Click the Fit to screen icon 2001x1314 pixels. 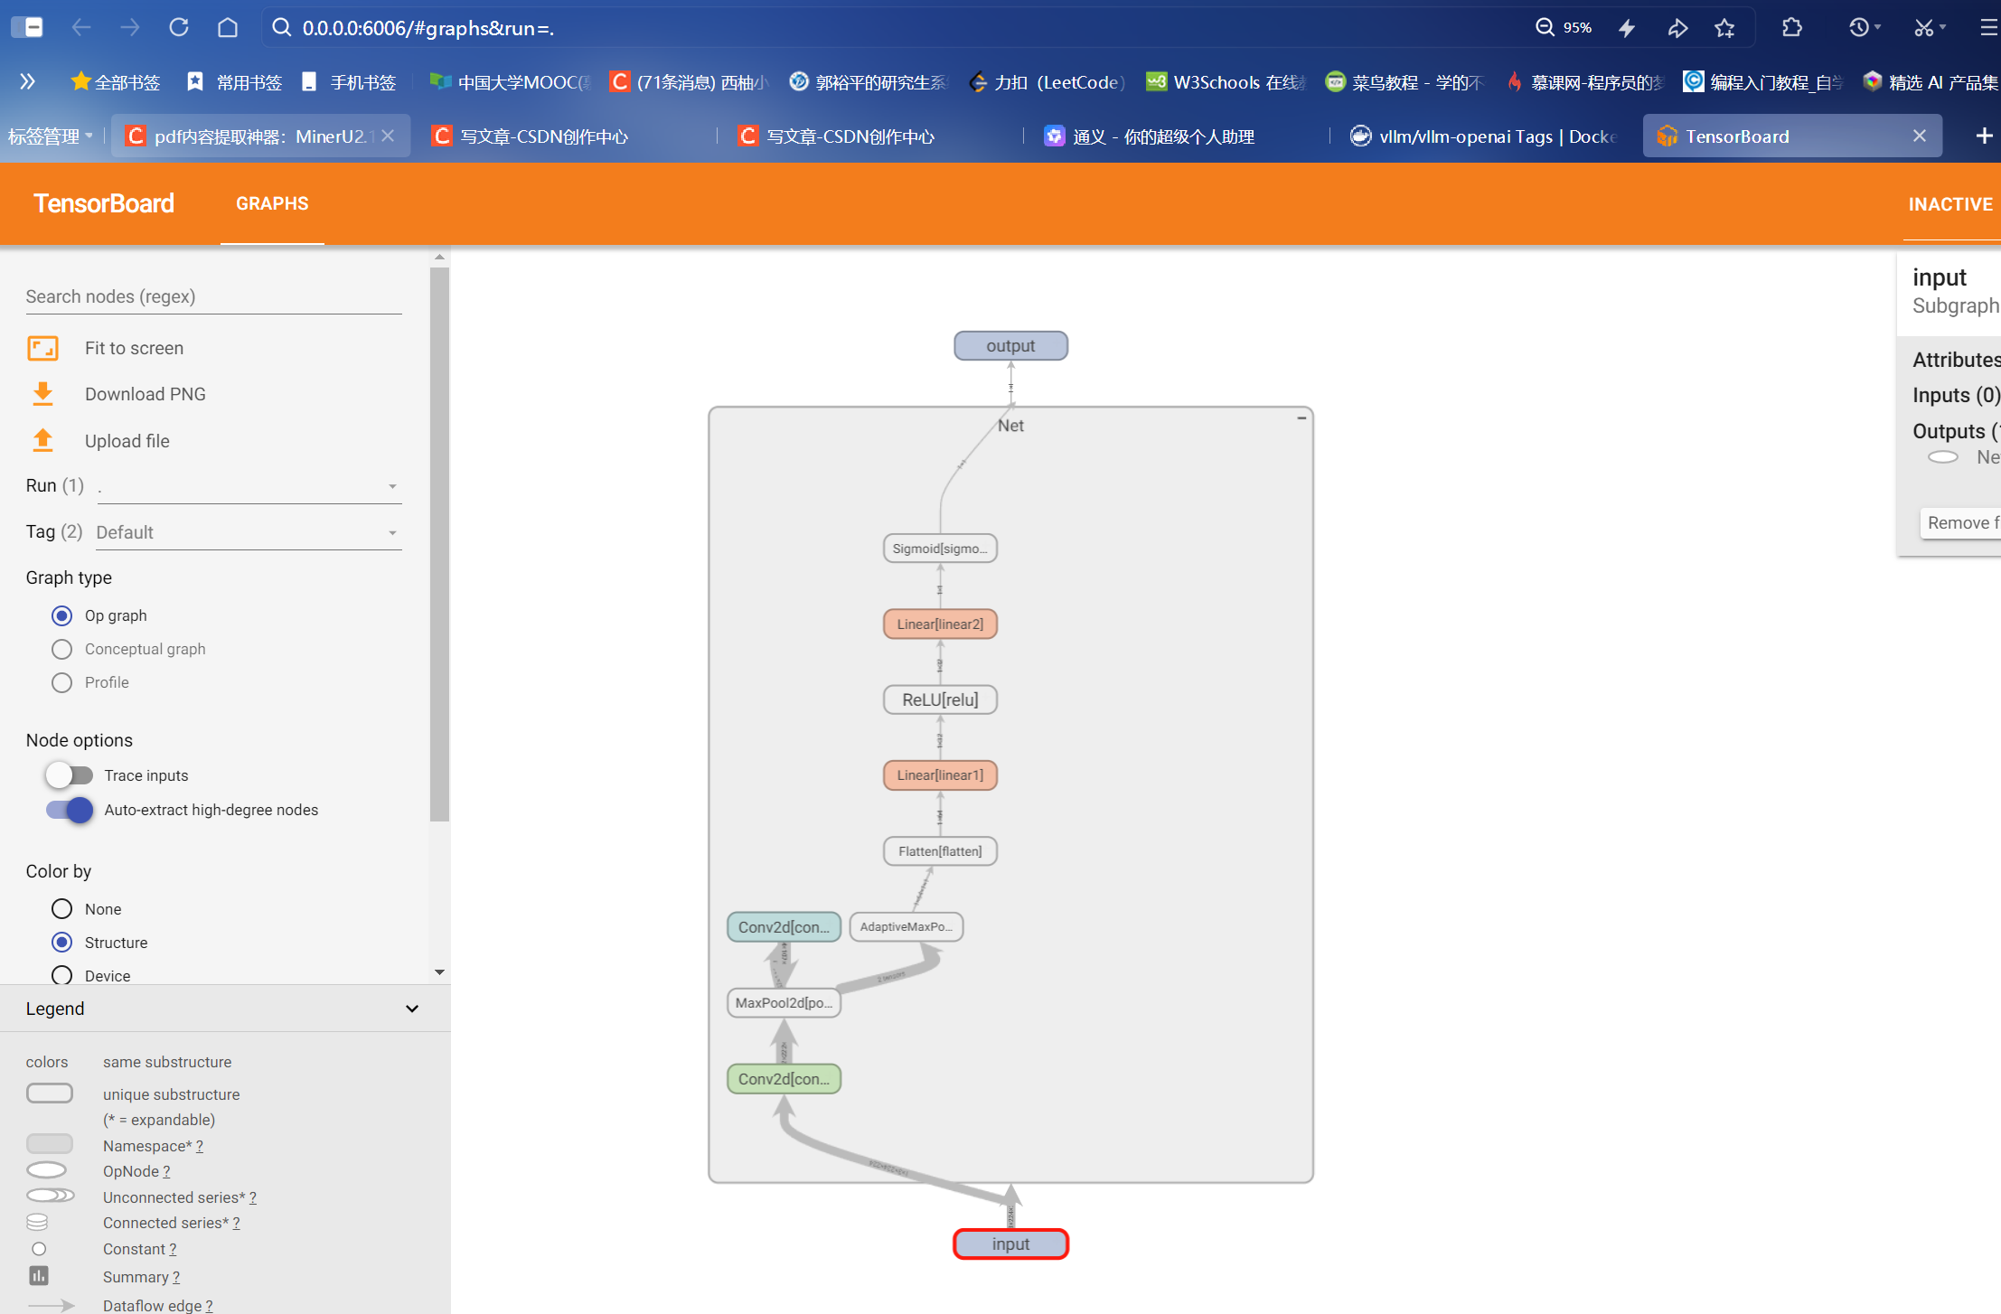[42, 348]
